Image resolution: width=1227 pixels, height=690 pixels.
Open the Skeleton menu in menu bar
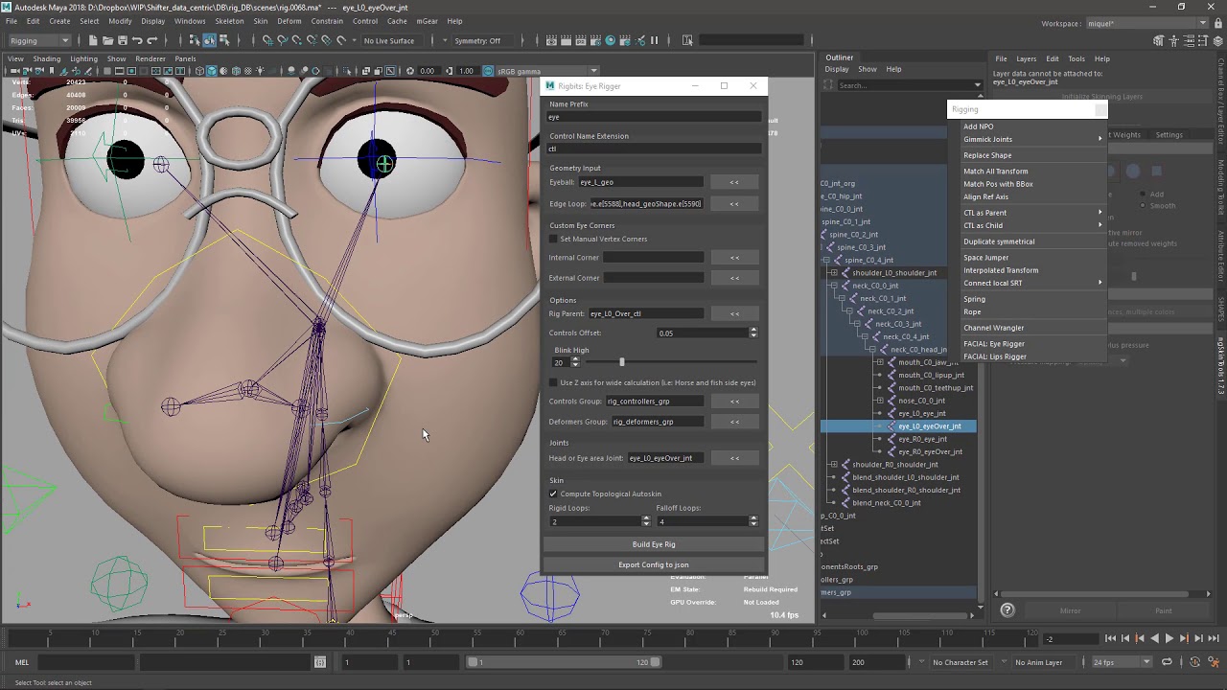click(229, 21)
